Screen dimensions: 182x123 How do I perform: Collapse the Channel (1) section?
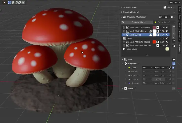122,64
